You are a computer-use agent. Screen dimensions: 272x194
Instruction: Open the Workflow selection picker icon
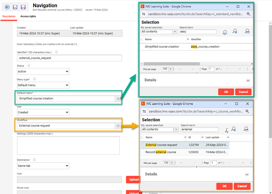tap(118, 126)
